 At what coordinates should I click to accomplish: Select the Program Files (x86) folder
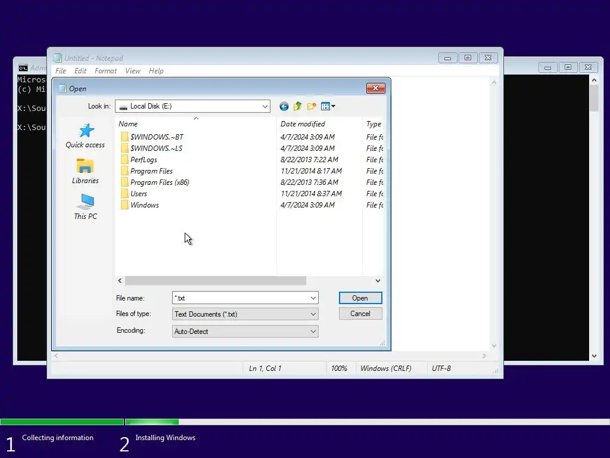tap(160, 182)
